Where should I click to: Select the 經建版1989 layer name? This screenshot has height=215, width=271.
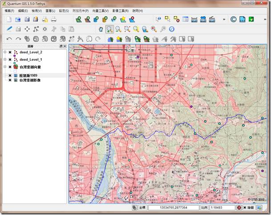28,76
